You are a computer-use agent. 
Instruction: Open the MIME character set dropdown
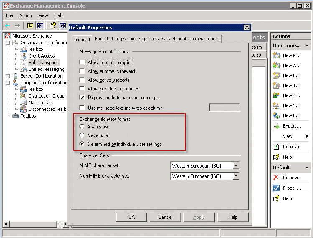(236, 165)
